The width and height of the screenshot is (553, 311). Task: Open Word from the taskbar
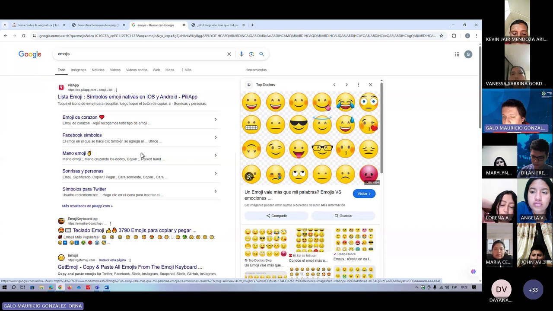click(x=107, y=287)
